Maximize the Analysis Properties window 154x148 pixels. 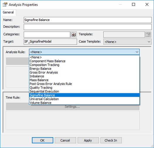tap(133, 4)
